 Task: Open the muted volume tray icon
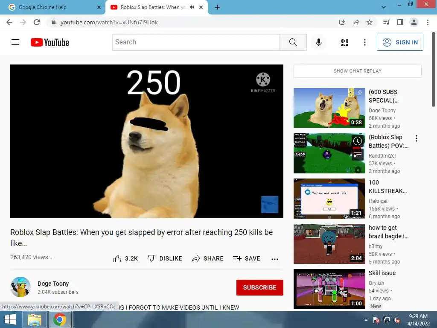[x=397, y=320]
